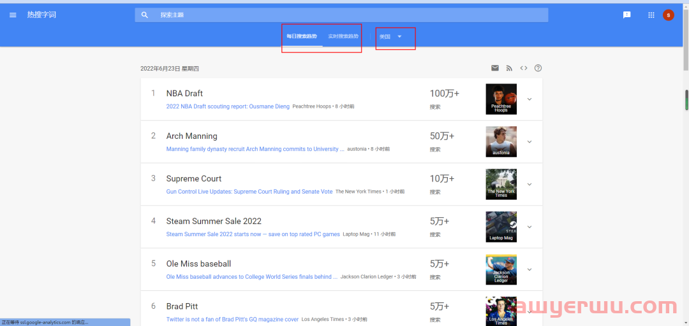Open the Gun Control Live Updates link
This screenshot has height=326, width=689.
(249, 192)
